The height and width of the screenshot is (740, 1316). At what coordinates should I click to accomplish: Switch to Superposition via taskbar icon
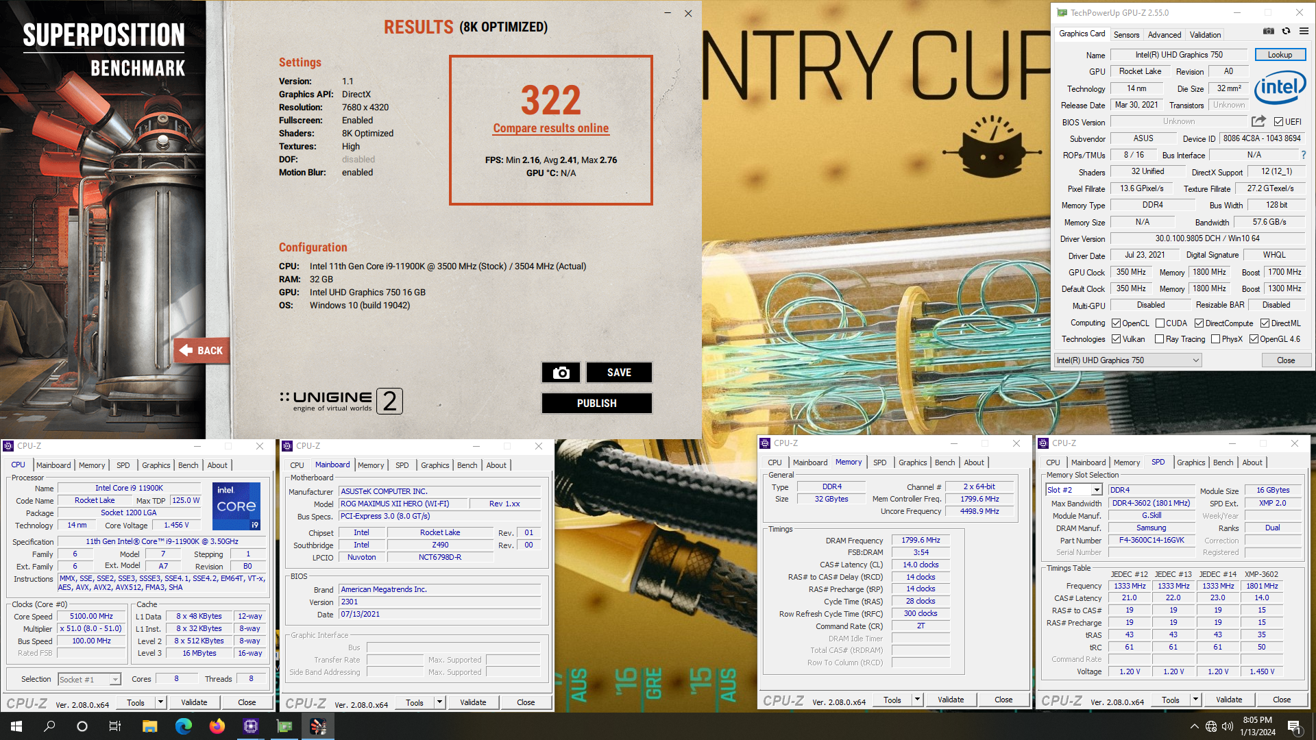pos(318,726)
